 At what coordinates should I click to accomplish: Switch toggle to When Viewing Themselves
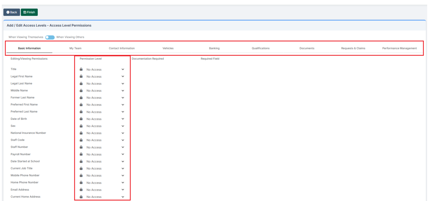point(50,37)
